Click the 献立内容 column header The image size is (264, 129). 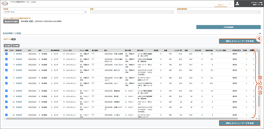[140, 50]
